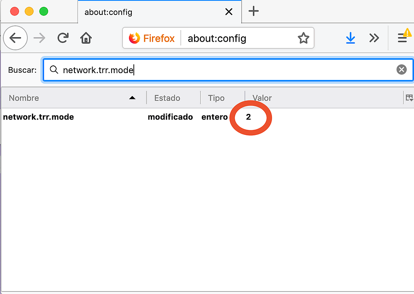This screenshot has height=294, width=414.
Task: Close the about:config tab
Action: pyautogui.click(x=229, y=12)
